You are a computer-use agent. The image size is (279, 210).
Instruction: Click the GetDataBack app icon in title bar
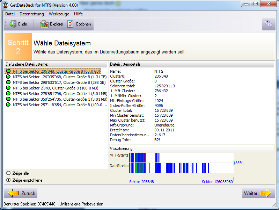6,5
